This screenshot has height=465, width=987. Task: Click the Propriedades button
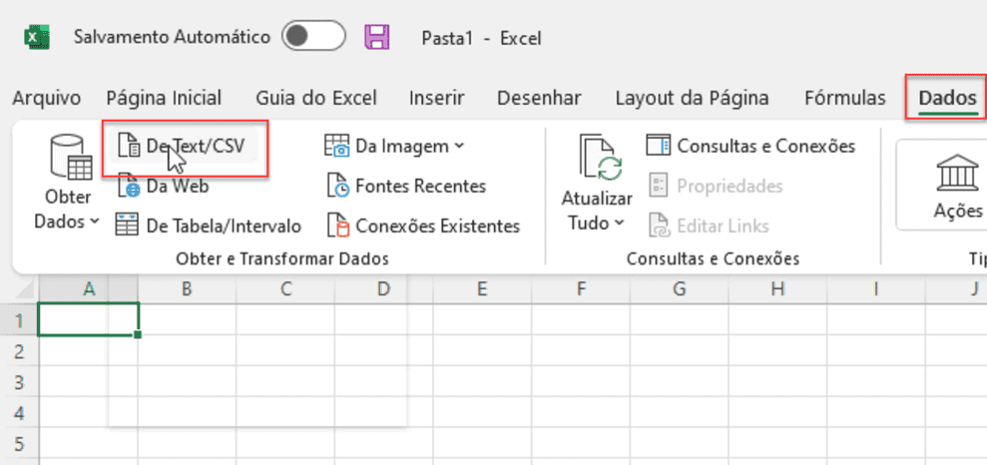click(x=716, y=187)
